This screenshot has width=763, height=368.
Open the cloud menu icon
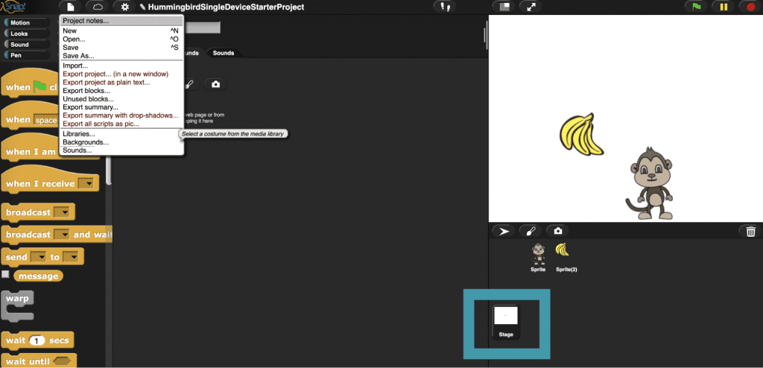click(x=98, y=7)
